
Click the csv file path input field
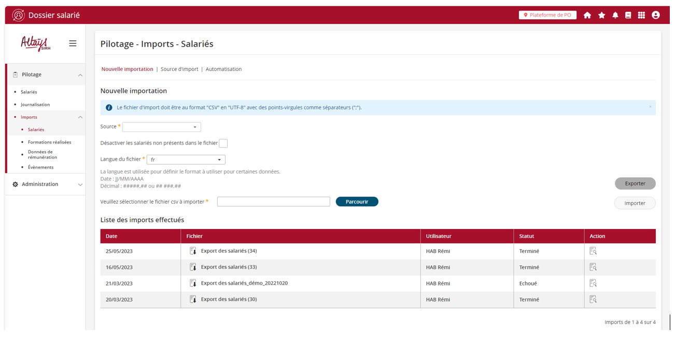click(273, 202)
